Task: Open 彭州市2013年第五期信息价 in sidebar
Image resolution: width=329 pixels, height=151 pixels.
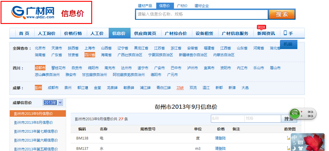Action: click(36, 149)
